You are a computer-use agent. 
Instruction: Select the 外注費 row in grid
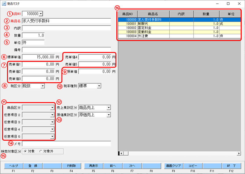coord(179,36)
